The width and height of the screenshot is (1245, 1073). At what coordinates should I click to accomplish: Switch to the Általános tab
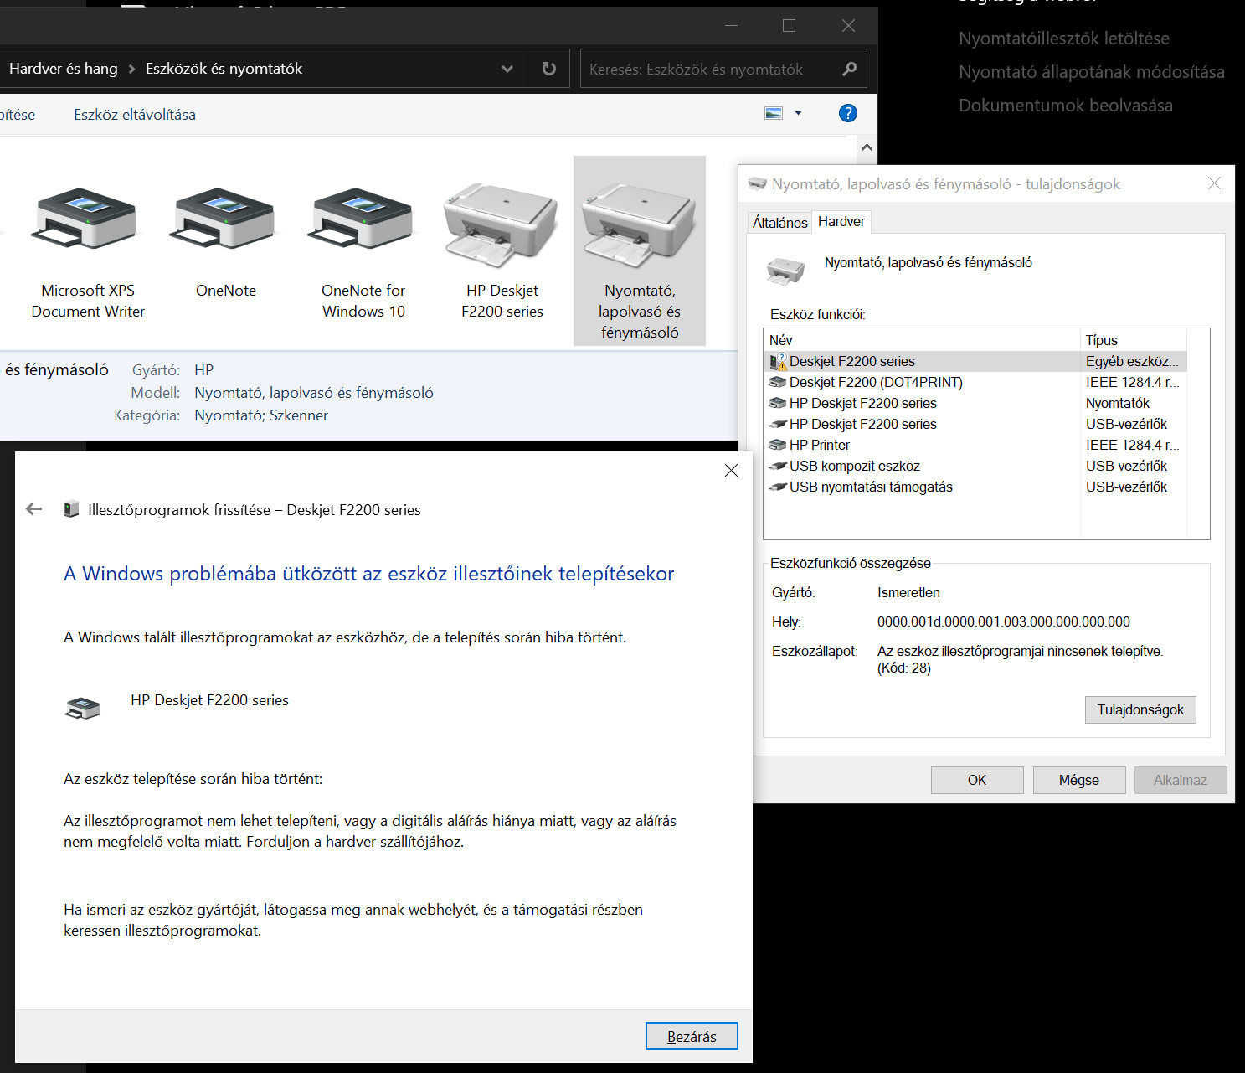point(779,223)
